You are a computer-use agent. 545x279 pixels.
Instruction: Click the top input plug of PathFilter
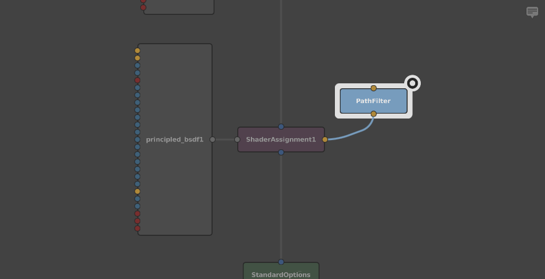click(x=373, y=88)
